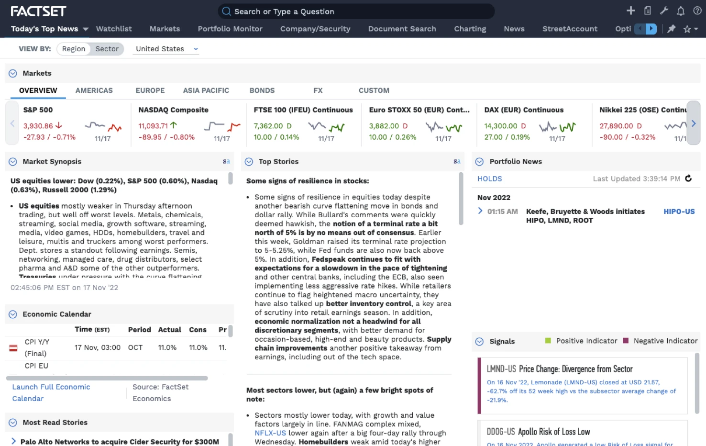The image size is (706, 446).
Task: Open the Portfolio Monitor tab
Action: (x=230, y=29)
